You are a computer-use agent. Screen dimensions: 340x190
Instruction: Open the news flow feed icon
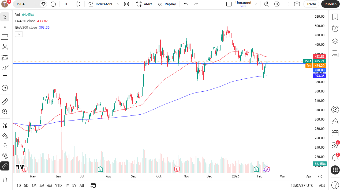(335, 145)
